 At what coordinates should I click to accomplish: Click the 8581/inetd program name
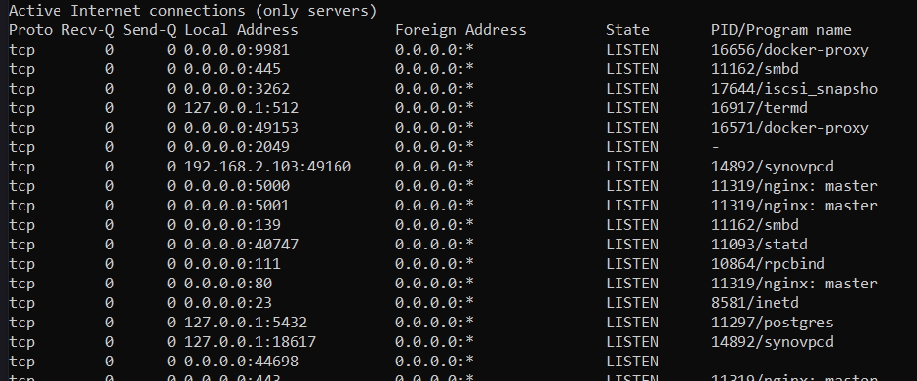click(754, 303)
